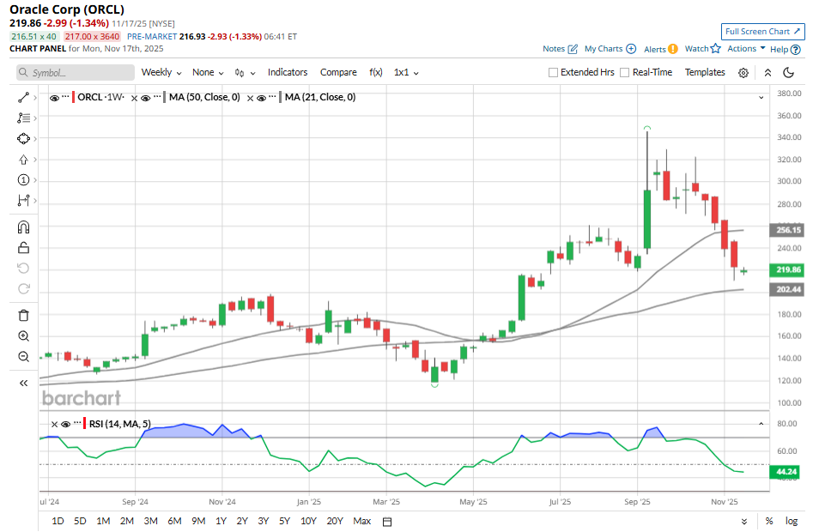Zoom in using the magnifier plus icon

(x=23, y=336)
